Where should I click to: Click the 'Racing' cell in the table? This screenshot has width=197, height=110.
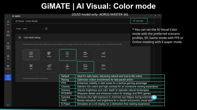67,80
